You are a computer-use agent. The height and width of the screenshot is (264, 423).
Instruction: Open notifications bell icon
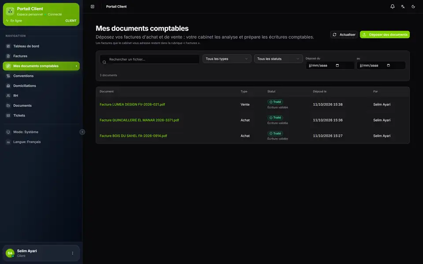pos(393,7)
